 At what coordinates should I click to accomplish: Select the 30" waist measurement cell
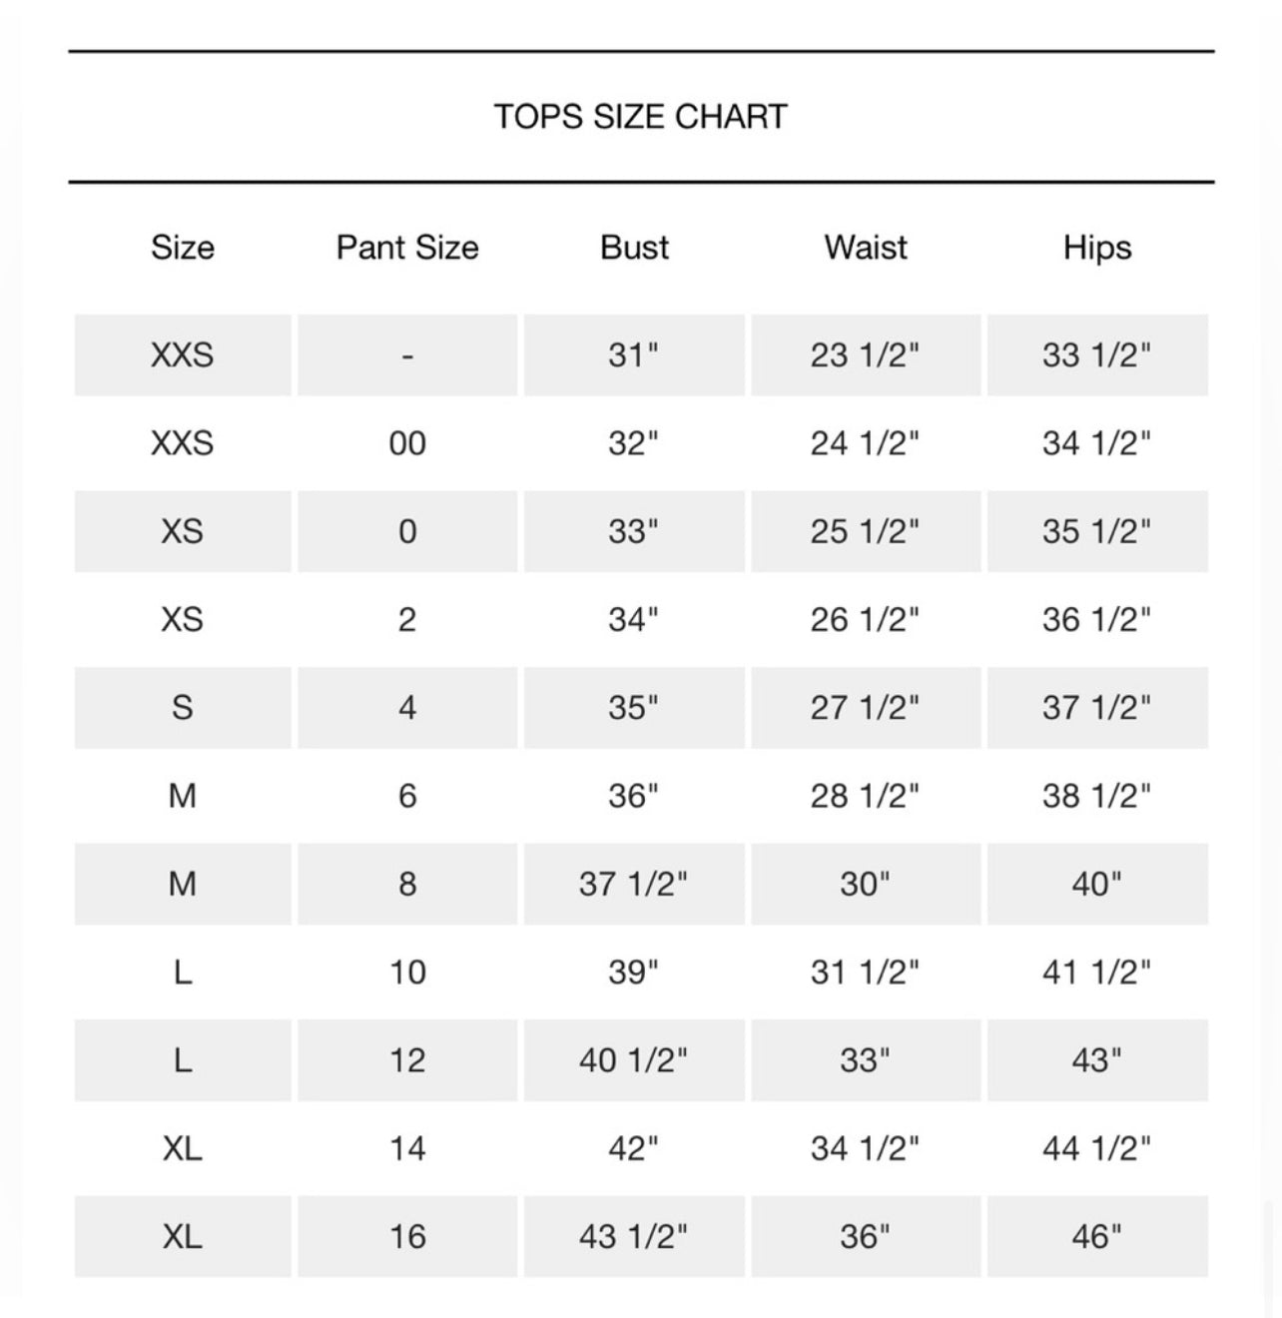(865, 885)
